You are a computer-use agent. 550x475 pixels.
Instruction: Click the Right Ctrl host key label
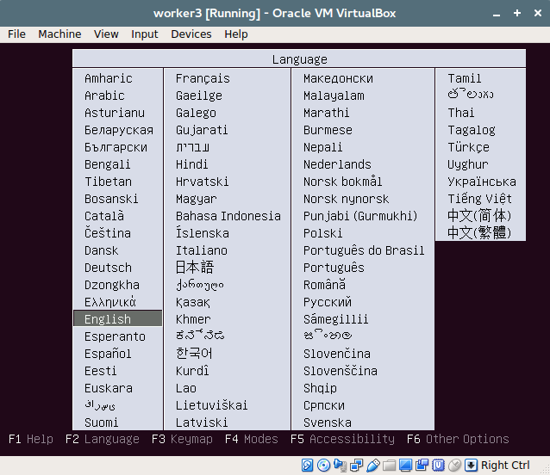(505, 466)
